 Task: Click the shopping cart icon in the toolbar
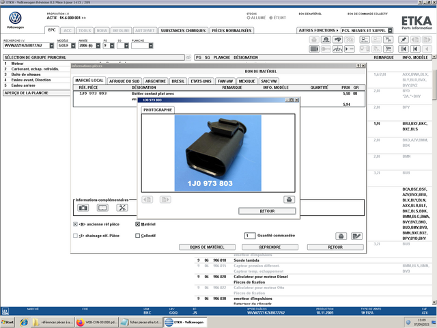388,49
